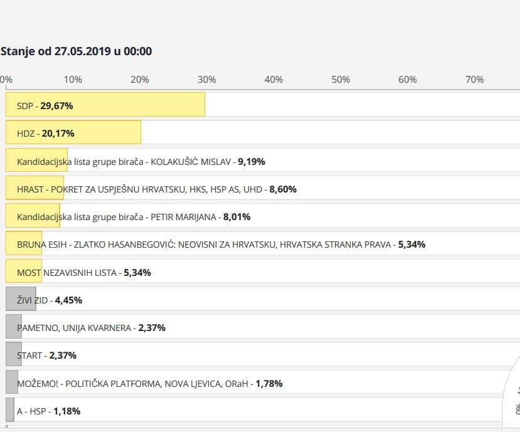Click the 40% axis tick label
The width and height of the screenshot is (520, 432).
click(x=273, y=80)
